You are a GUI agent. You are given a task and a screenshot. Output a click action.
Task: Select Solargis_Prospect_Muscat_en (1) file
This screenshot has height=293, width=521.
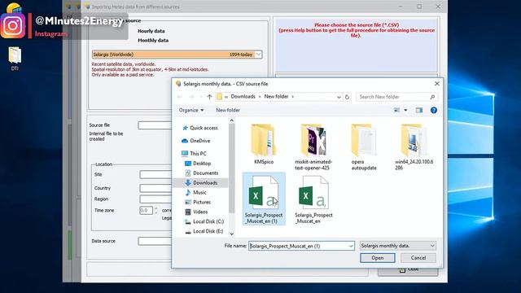tap(264, 199)
